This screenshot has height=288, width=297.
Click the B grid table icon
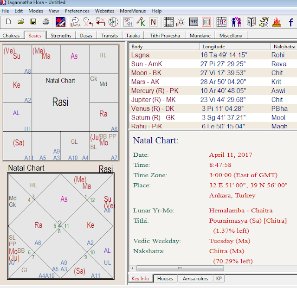click(x=221, y=22)
